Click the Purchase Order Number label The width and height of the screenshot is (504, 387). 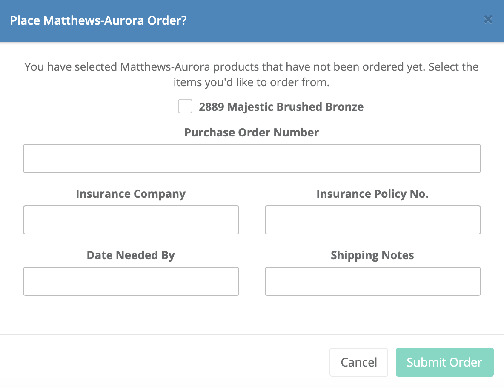(x=252, y=133)
